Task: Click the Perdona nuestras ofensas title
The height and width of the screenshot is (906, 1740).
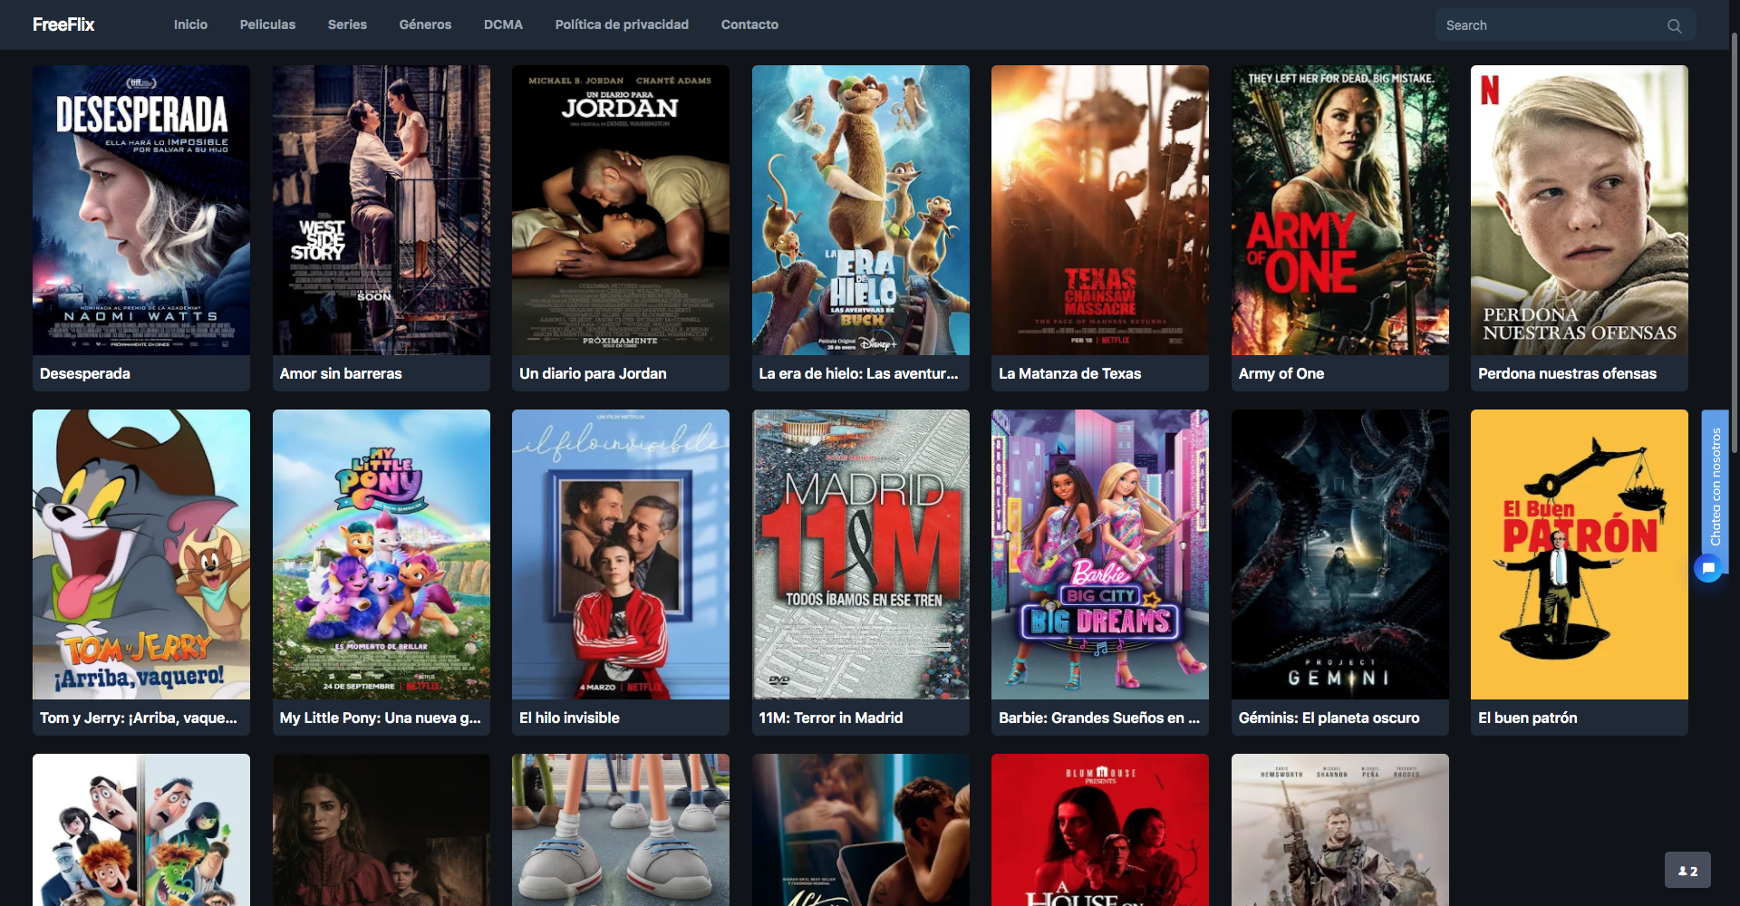Action: pyautogui.click(x=1567, y=373)
